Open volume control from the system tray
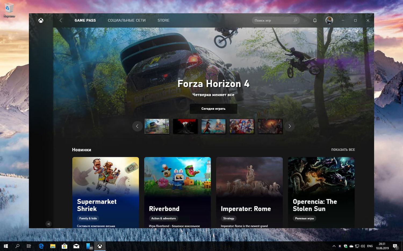The width and height of the screenshot is (403, 251). [363, 246]
